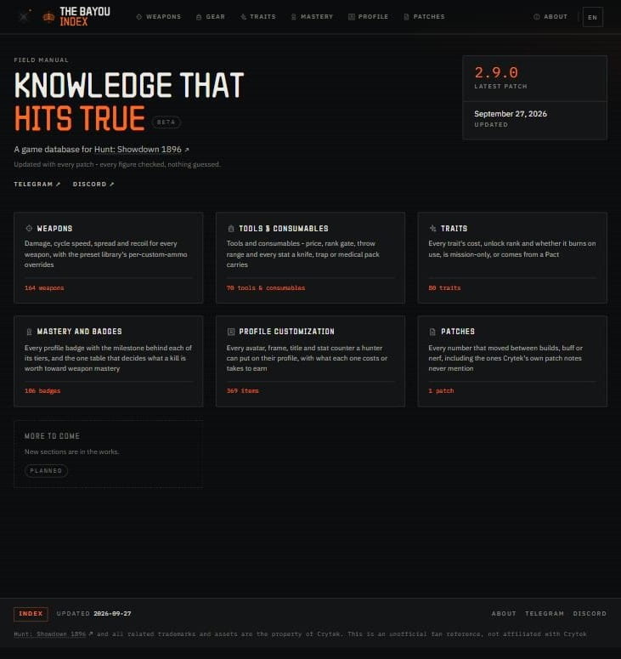Click the '106 badges' count

point(42,391)
